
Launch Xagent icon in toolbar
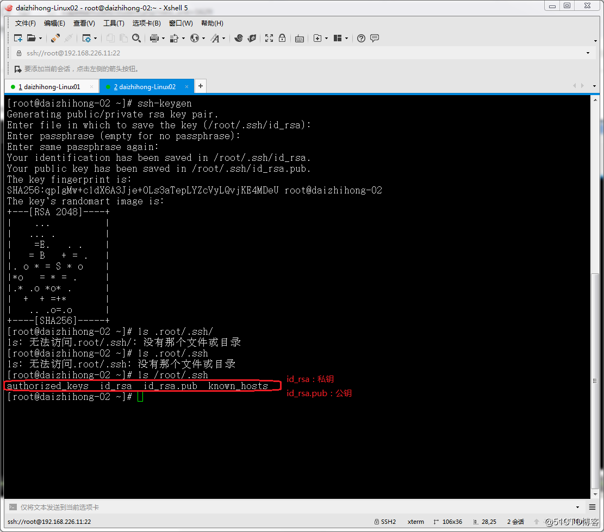252,38
